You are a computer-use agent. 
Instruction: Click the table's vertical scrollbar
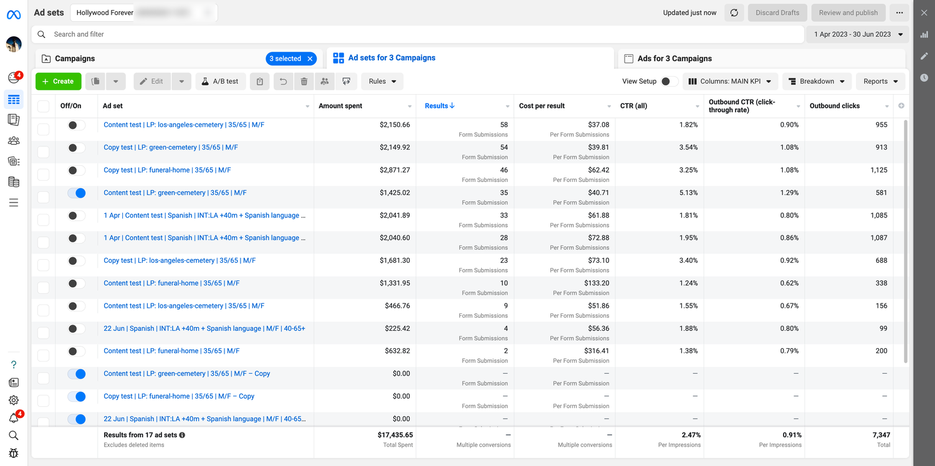point(907,241)
